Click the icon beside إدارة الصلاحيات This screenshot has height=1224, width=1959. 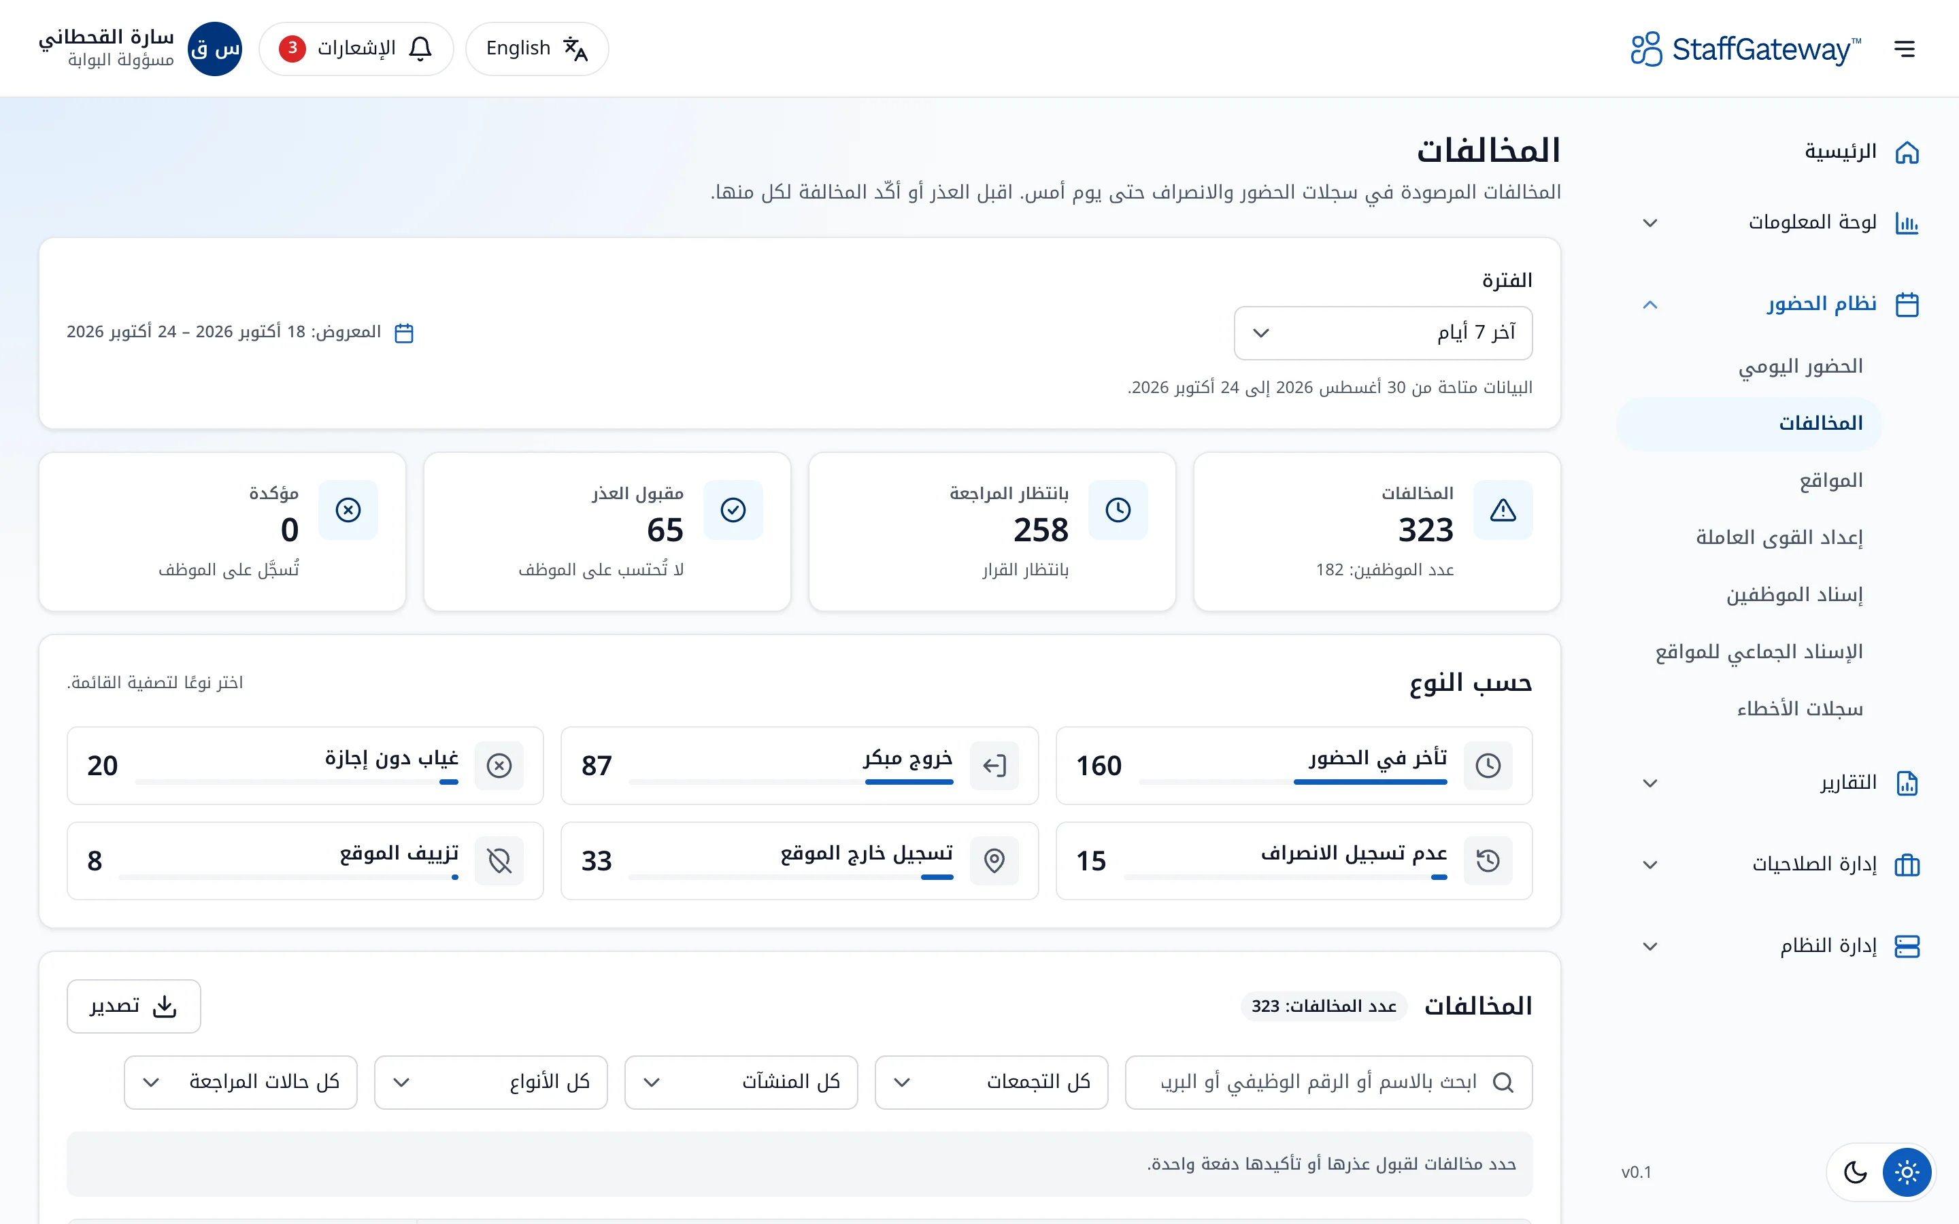(x=1907, y=864)
